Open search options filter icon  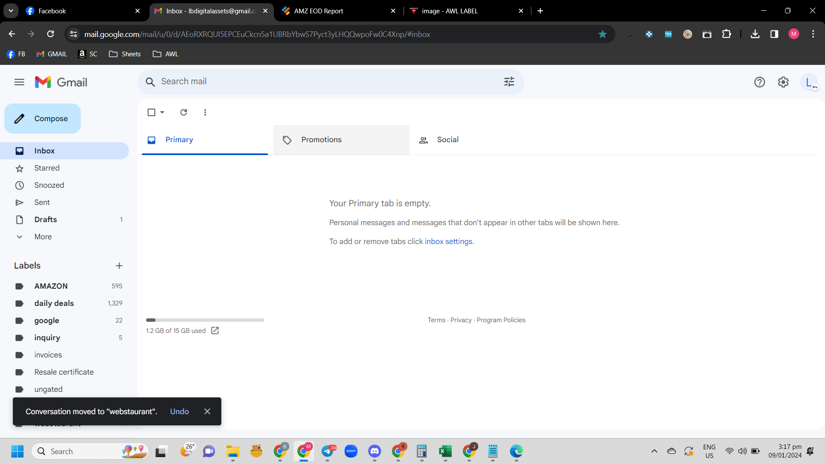(509, 82)
